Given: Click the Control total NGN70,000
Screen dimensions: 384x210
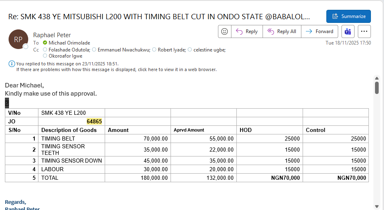Looking at the screenshot, I should [x=352, y=178].
